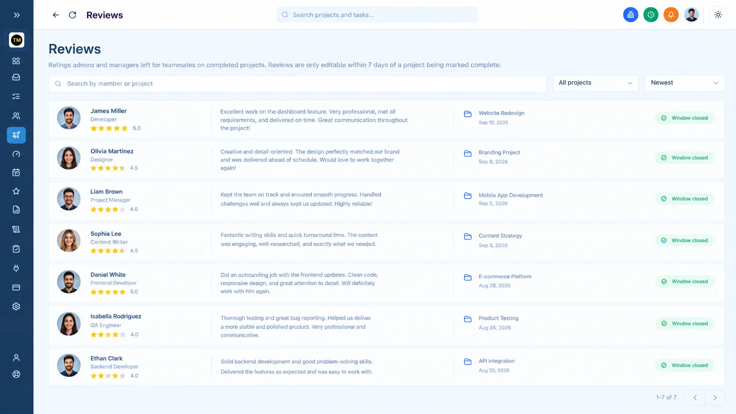Click Sophia Lee's name
This screenshot has width=736, height=414.
tap(106, 234)
